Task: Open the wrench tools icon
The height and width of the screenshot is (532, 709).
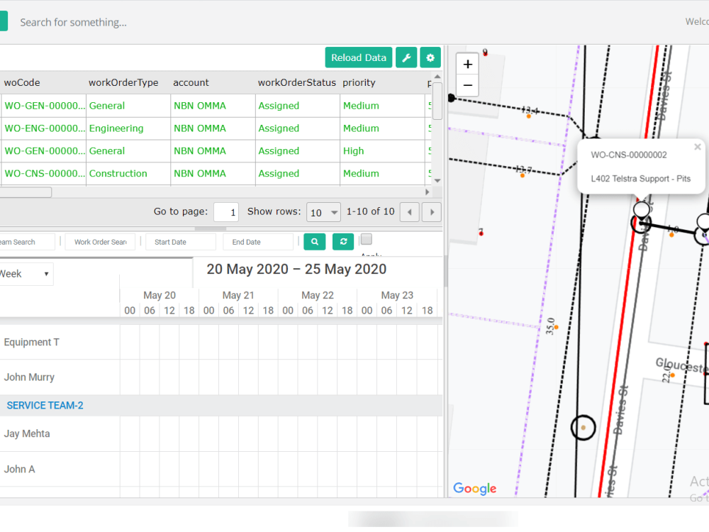Action: 406,57
